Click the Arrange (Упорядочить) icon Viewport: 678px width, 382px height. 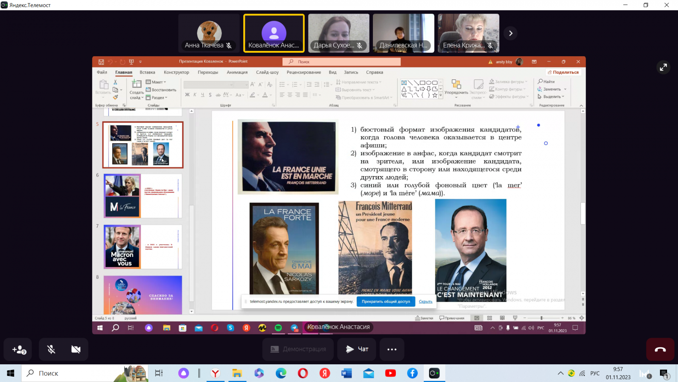456,84
